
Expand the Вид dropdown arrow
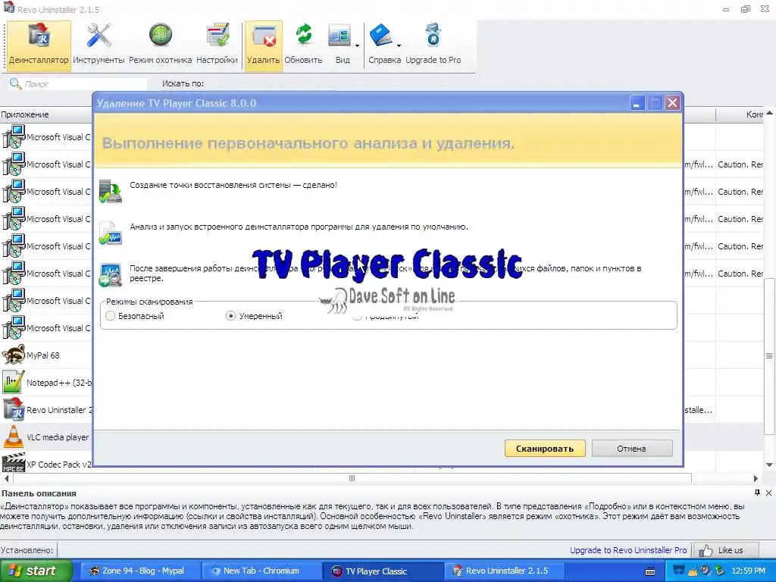click(358, 45)
